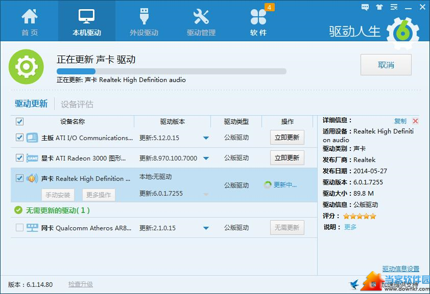Expand version dropdown for 网卡 2.1.0.15
The width and height of the screenshot is (430, 294).
tap(206, 228)
